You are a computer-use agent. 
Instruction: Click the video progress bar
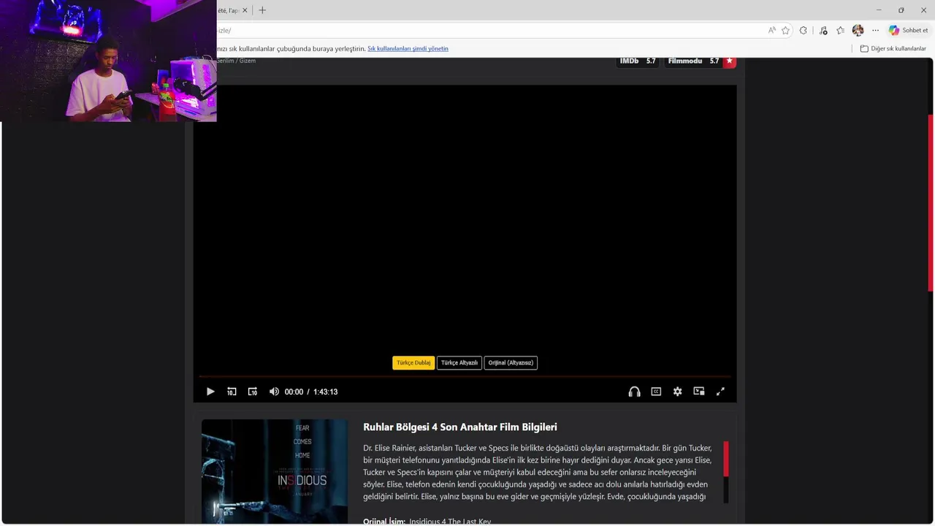(x=465, y=377)
